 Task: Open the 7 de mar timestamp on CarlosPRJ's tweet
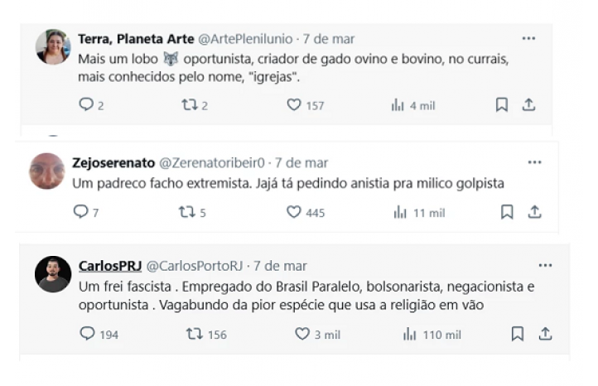click(280, 266)
